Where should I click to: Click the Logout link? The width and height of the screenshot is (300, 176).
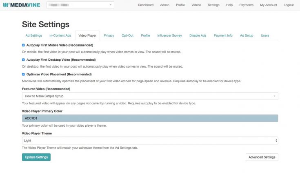[289, 5]
